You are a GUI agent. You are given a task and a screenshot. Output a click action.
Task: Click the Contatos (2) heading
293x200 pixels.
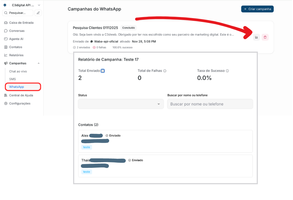pos(88,125)
